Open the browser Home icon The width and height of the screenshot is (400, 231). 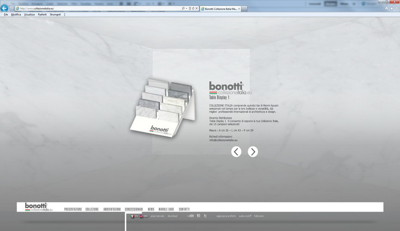point(387,8)
